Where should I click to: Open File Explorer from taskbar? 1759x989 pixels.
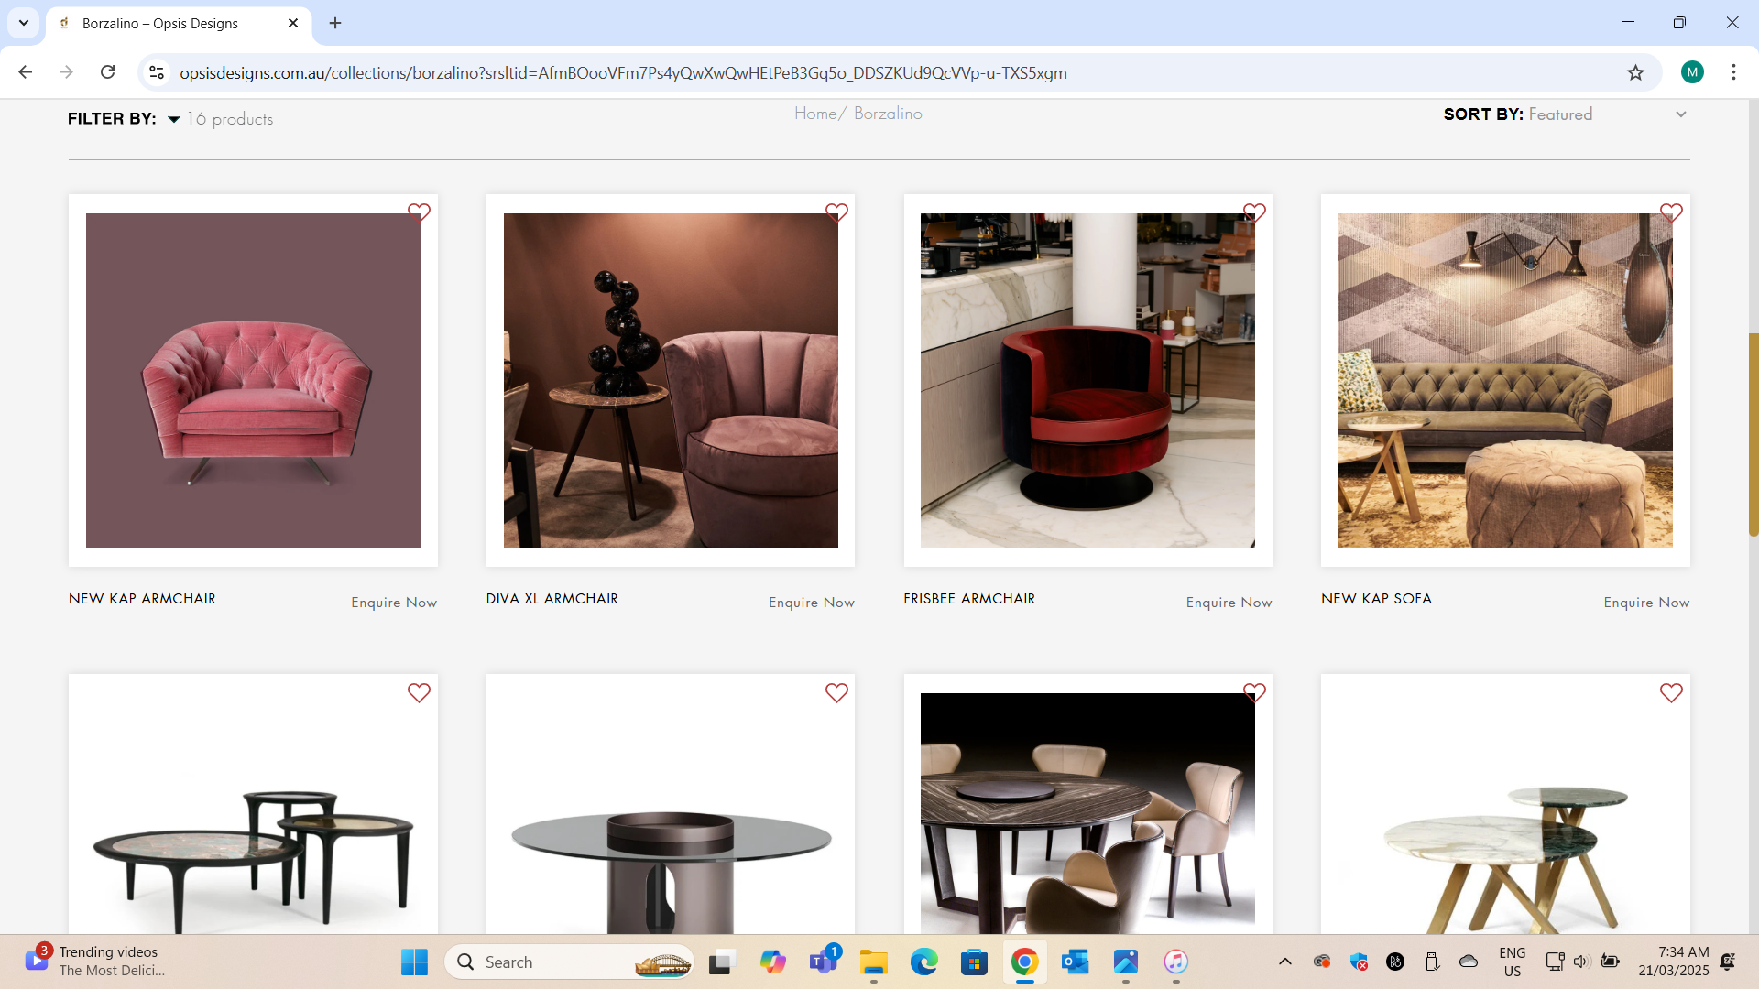click(874, 962)
